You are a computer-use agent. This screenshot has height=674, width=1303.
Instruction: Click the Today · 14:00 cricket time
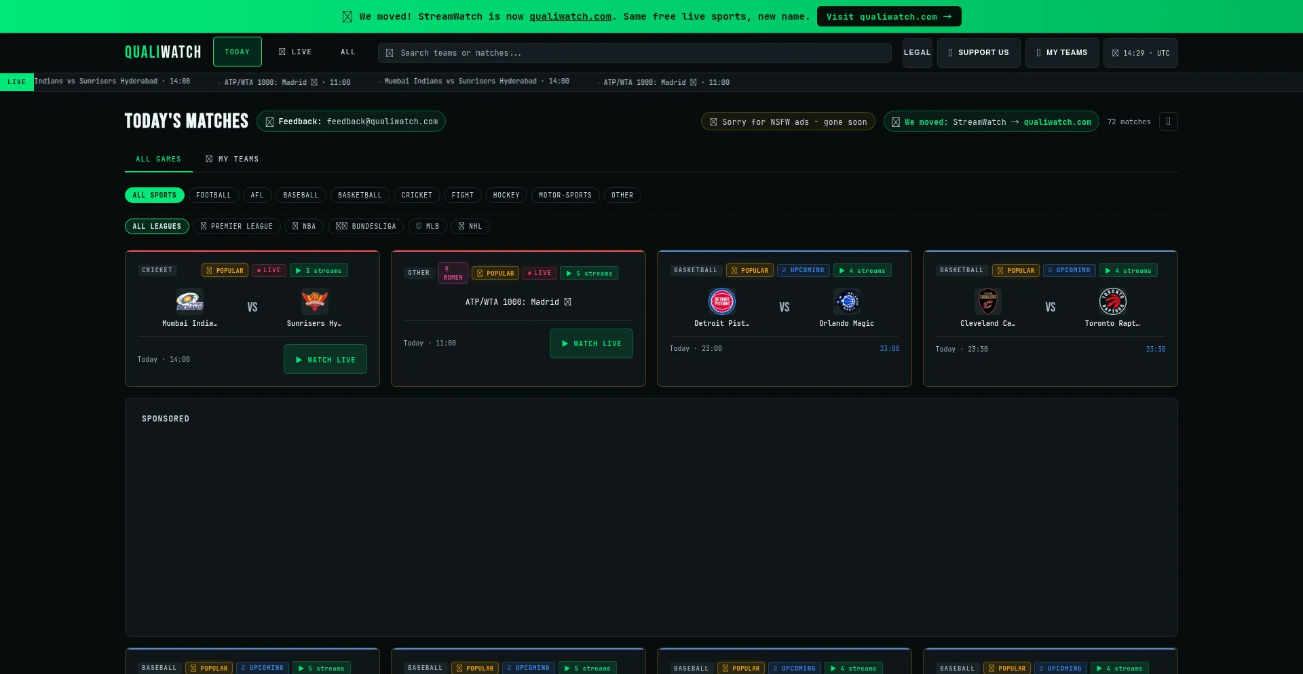pyautogui.click(x=164, y=360)
